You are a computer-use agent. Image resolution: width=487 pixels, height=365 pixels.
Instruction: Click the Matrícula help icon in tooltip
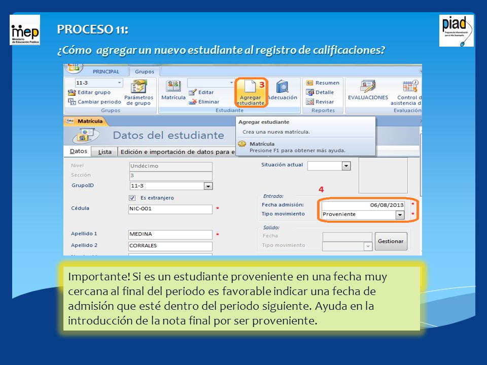pos(242,144)
